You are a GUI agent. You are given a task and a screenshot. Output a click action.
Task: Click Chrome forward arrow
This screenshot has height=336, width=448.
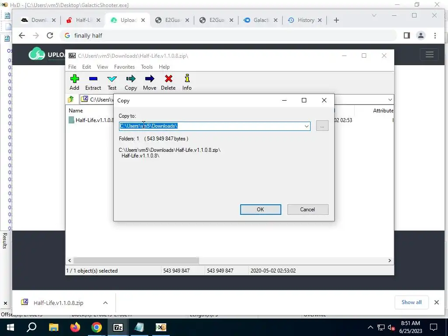coord(36,35)
